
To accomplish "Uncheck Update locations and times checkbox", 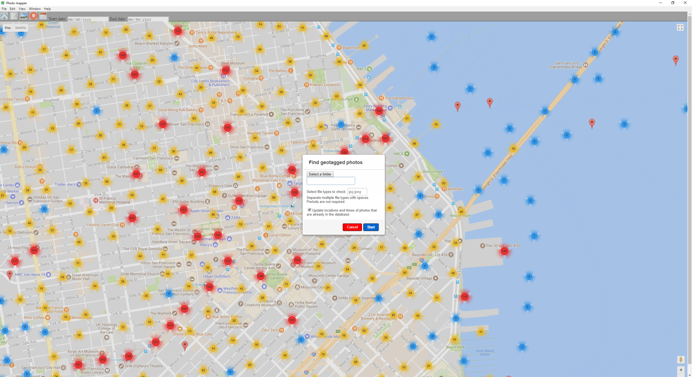I will 309,210.
